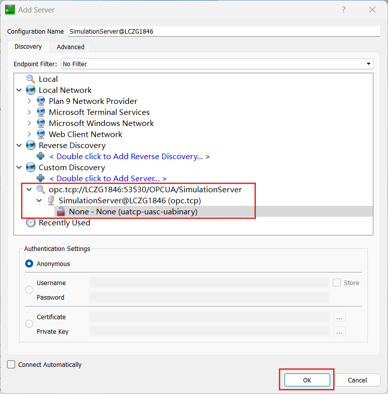This screenshot has width=388, height=394.
Task: Click the Microsoft Terminal Services icon
Action: (x=41, y=112)
